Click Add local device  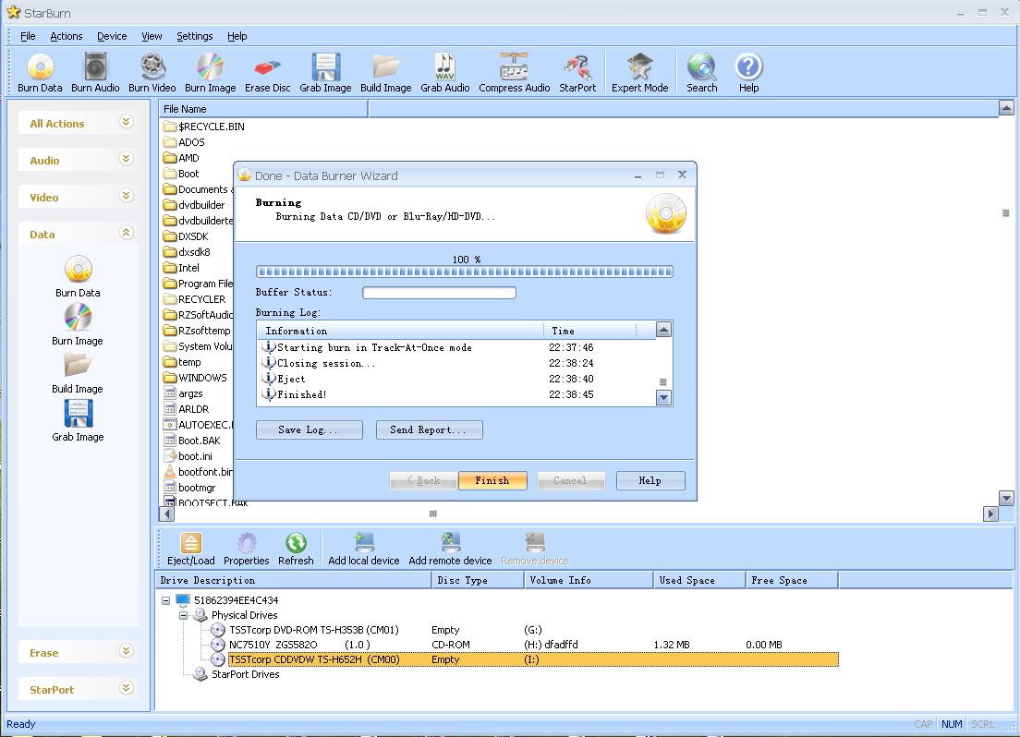(364, 549)
